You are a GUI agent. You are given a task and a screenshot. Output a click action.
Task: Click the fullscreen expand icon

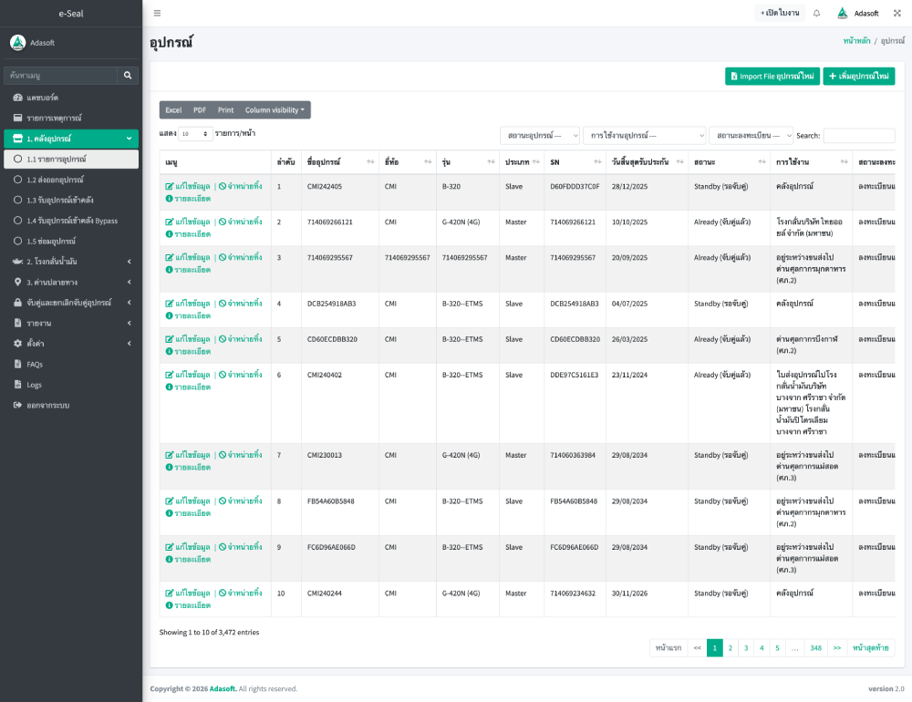tap(896, 13)
